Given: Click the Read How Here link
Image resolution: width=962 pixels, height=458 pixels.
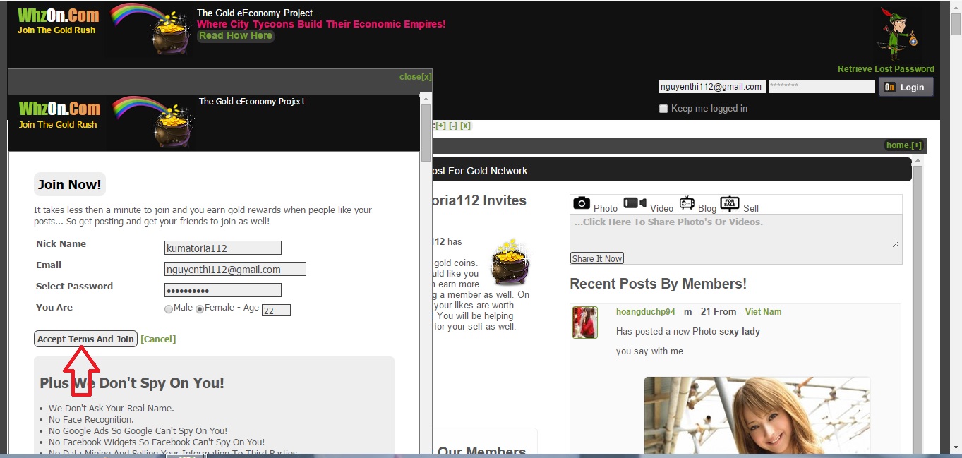Looking at the screenshot, I should click(x=235, y=35).
